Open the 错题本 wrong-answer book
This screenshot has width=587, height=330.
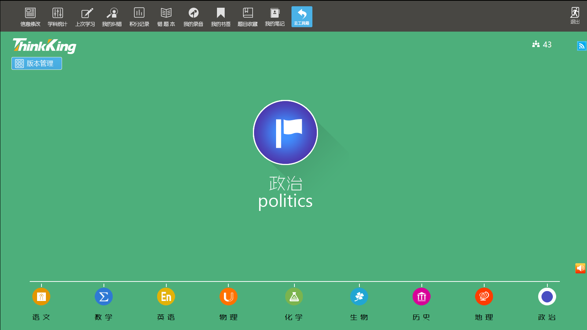pyautogui.click(x=166, y=17)
